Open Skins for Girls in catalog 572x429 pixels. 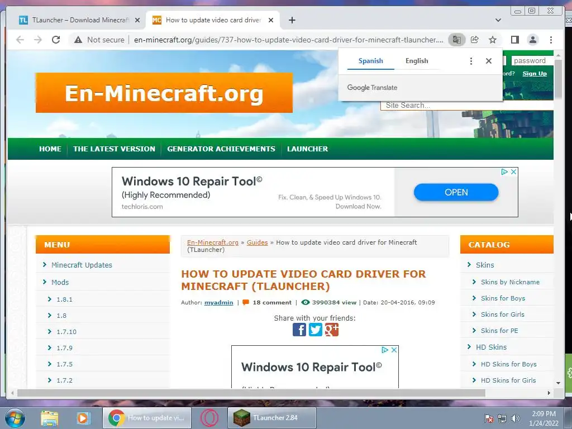click(x=502, y=314)
